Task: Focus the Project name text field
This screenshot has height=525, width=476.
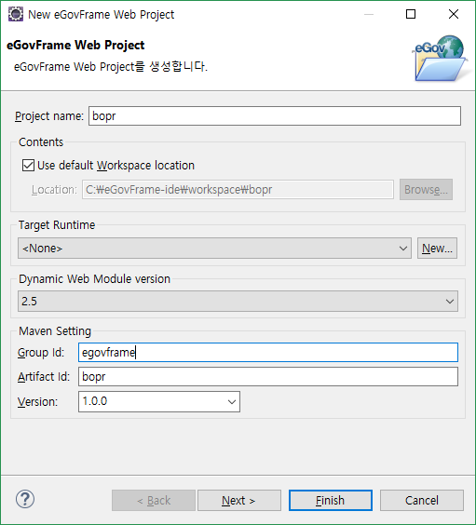Action: coord(275,116)
